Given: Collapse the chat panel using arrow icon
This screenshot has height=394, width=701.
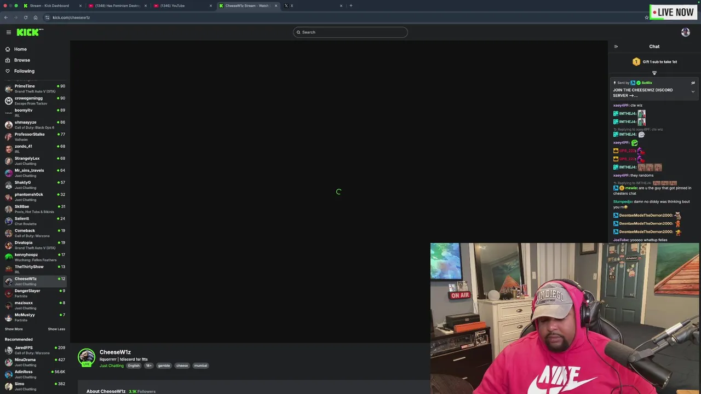Looking at the screenshot, I should point(616,47).
